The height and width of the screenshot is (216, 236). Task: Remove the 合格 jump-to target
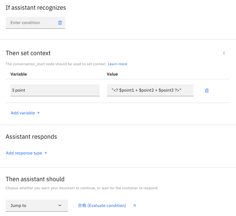pyautogui.click(x=135, y=206)
